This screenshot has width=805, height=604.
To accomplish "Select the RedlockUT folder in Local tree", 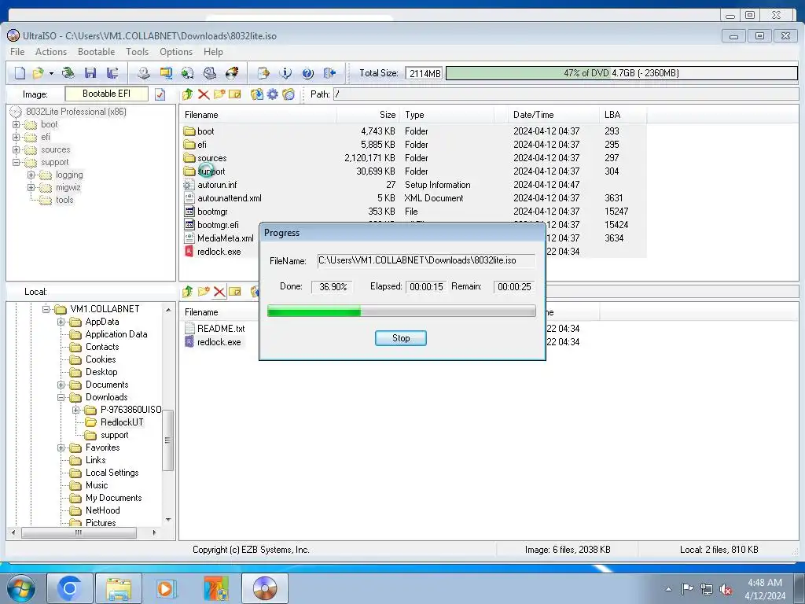I will click(x=122, y=422).
